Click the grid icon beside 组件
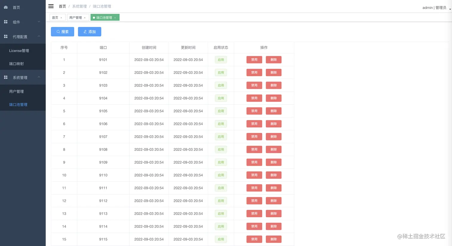452x246 pixels. click(x=6, y=22)
